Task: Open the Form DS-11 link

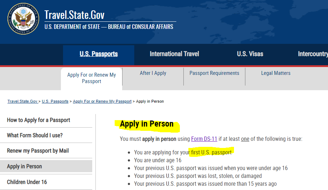Action: pyautogui.click(x=204, y=139)
